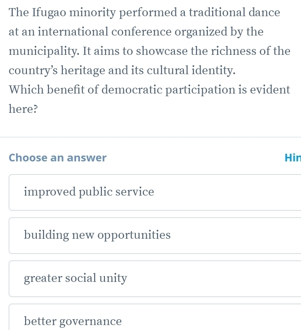Pick the "greater social unity" answer

[75, 278]
